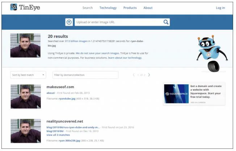Click the Filter by domain/collection field
This screenshot has height=151, width=236.
[x=85, y=75]
